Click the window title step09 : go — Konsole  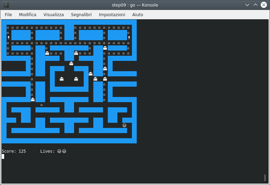tap(135, 5)
